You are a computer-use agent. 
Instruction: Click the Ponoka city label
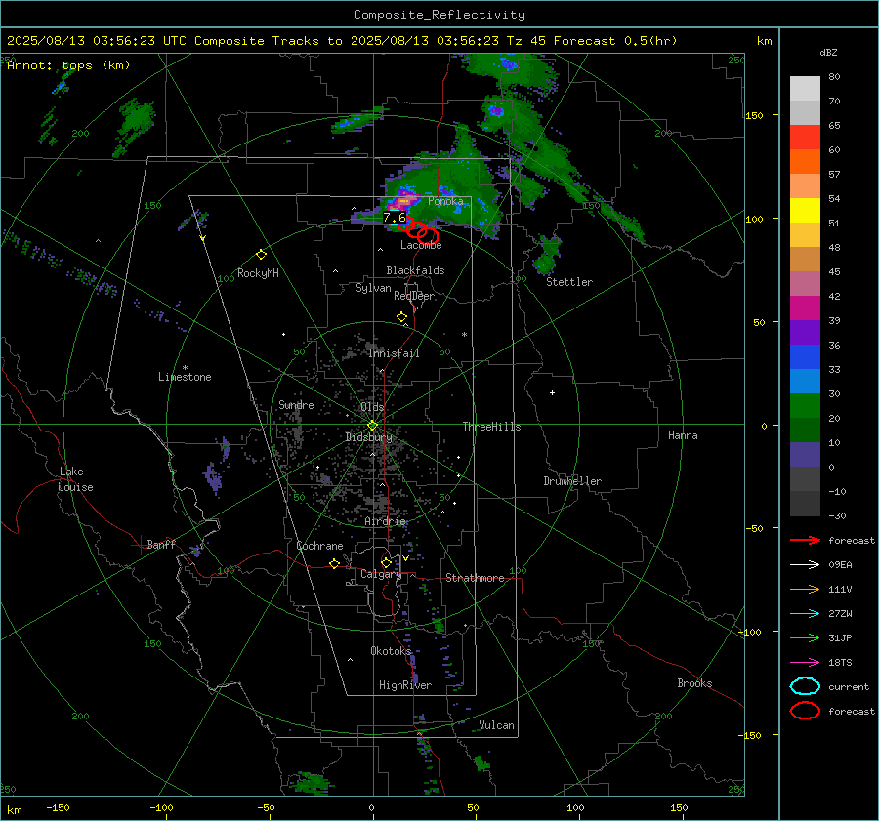click(445, 201)
